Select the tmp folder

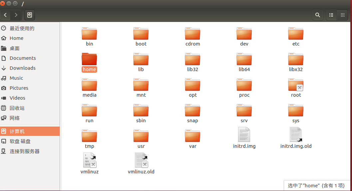click(89, 139)
